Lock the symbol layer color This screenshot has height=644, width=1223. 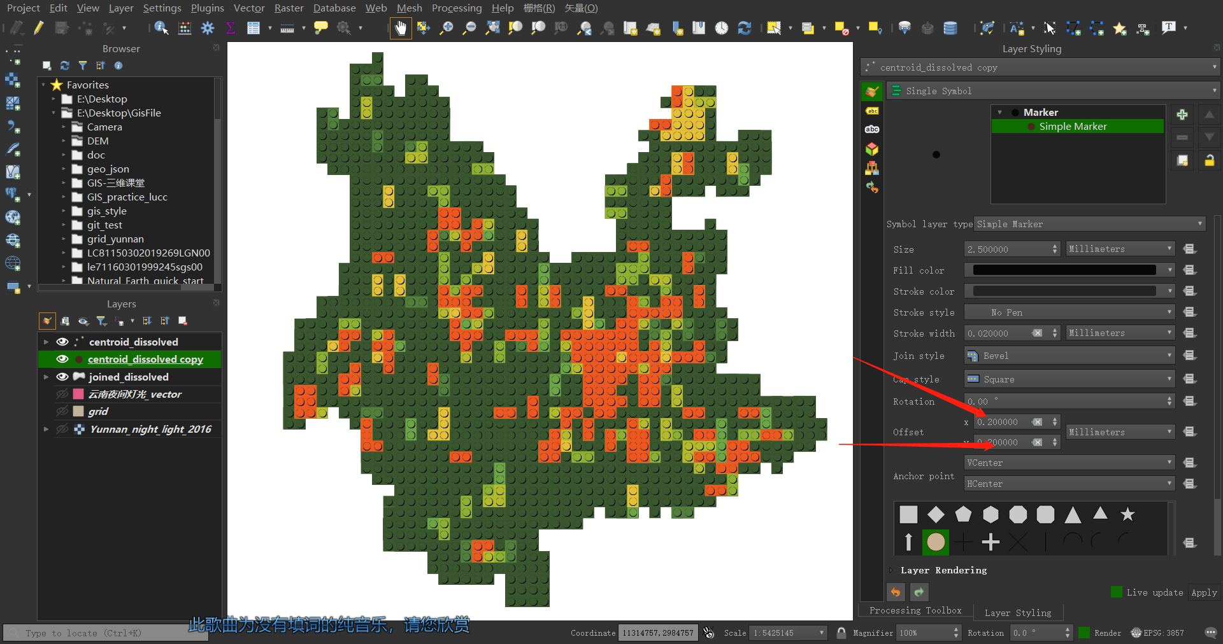click(1209, 160)
